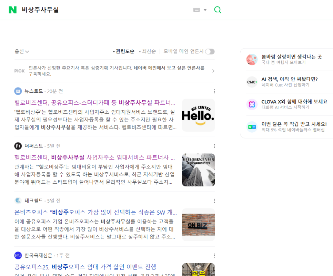Screen dimensions: 333x276
Task: Open 공유오피스25, 비상주오피스 임대 headline
Action: pos(85,267)
